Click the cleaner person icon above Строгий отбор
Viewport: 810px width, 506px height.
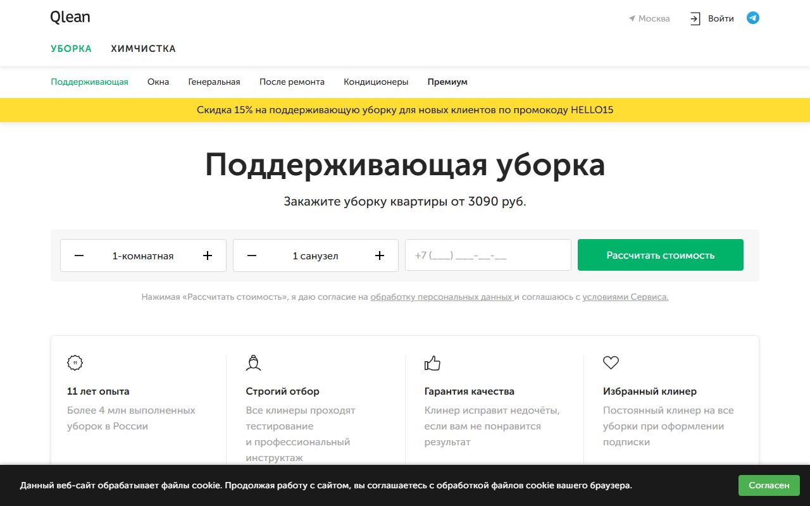[253, 363]
